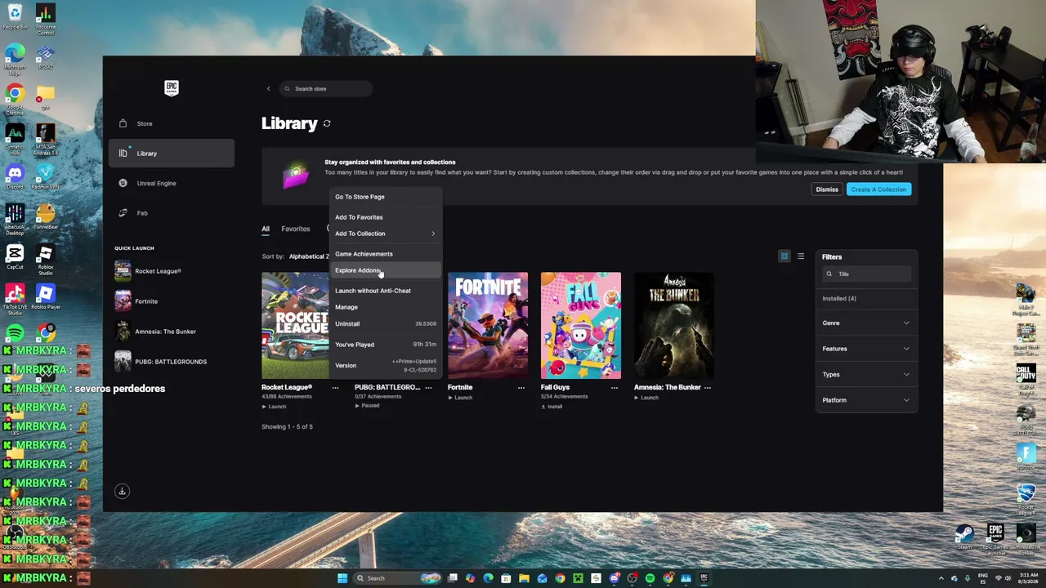
Task: Select Manage in the context menu
Action: click(x=385, y=307)
